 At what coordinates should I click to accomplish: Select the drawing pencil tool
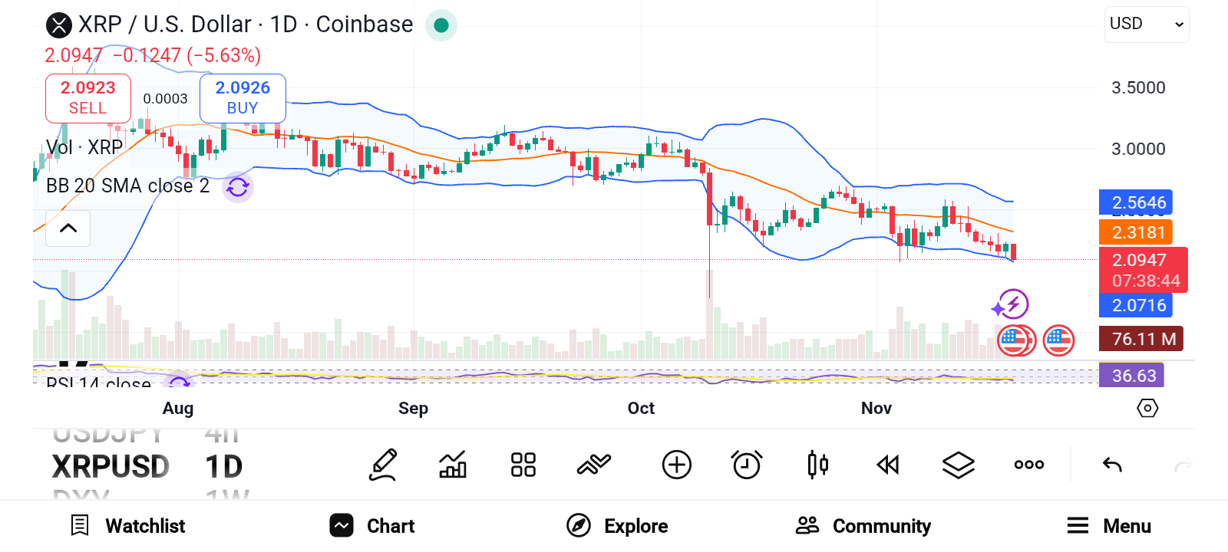[x=383, y=465]
